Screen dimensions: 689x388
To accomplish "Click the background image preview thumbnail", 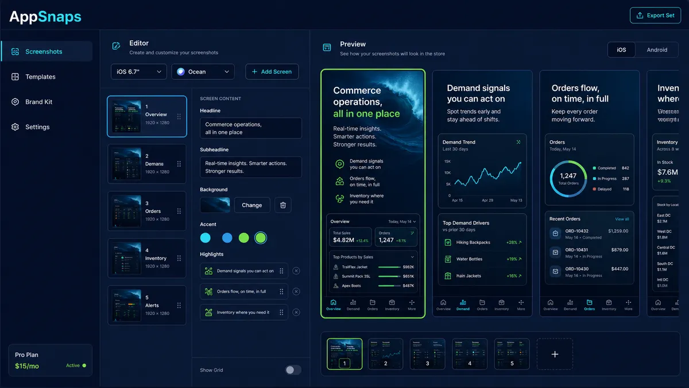I will pyautogui.click(x=215, y=205).
